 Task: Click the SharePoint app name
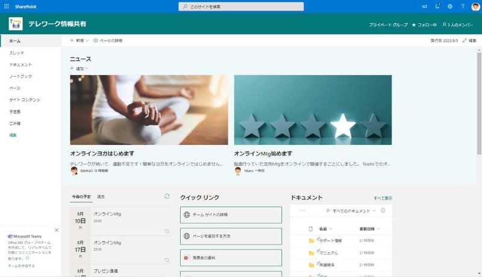click(x=25, y=7)
